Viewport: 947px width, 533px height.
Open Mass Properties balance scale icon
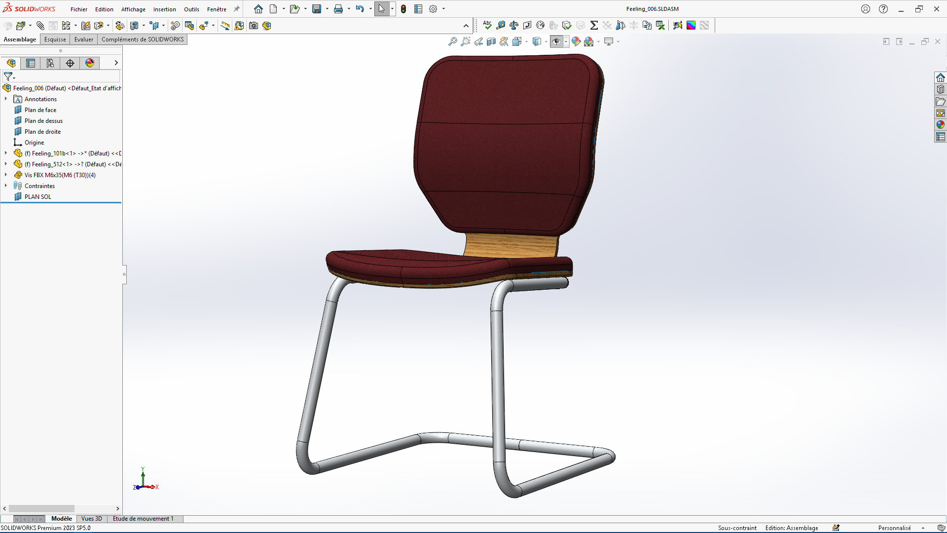click(514, 25)
